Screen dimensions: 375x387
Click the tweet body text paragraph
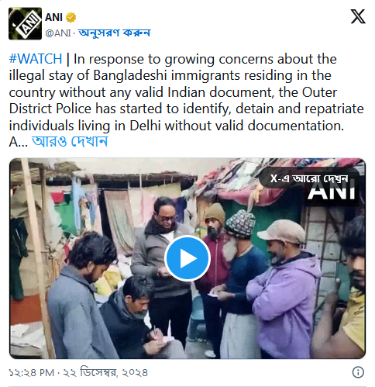tap(187, 100)
